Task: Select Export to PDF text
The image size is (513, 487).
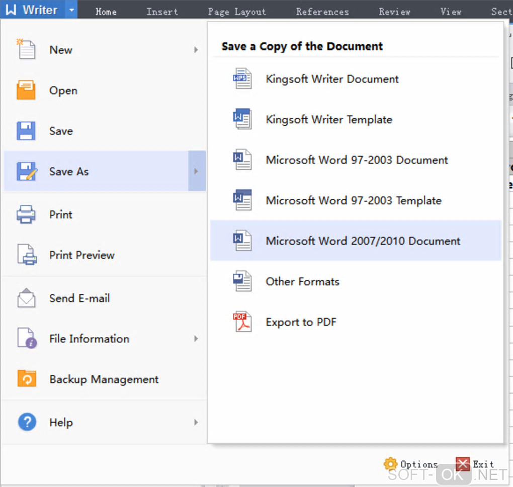Action: click(301, 322)
